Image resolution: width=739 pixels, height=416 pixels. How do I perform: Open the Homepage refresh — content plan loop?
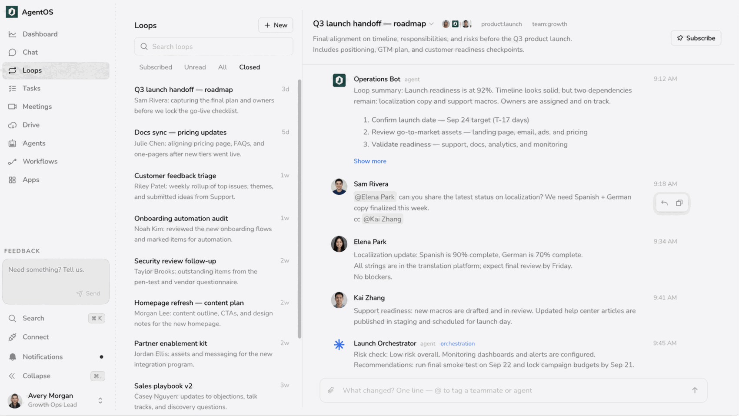pyautogui.click(x=212, y=313)
